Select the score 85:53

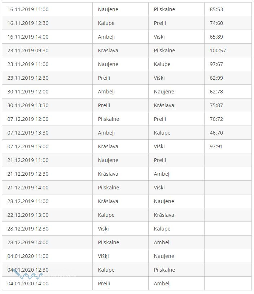pos(216,9)
